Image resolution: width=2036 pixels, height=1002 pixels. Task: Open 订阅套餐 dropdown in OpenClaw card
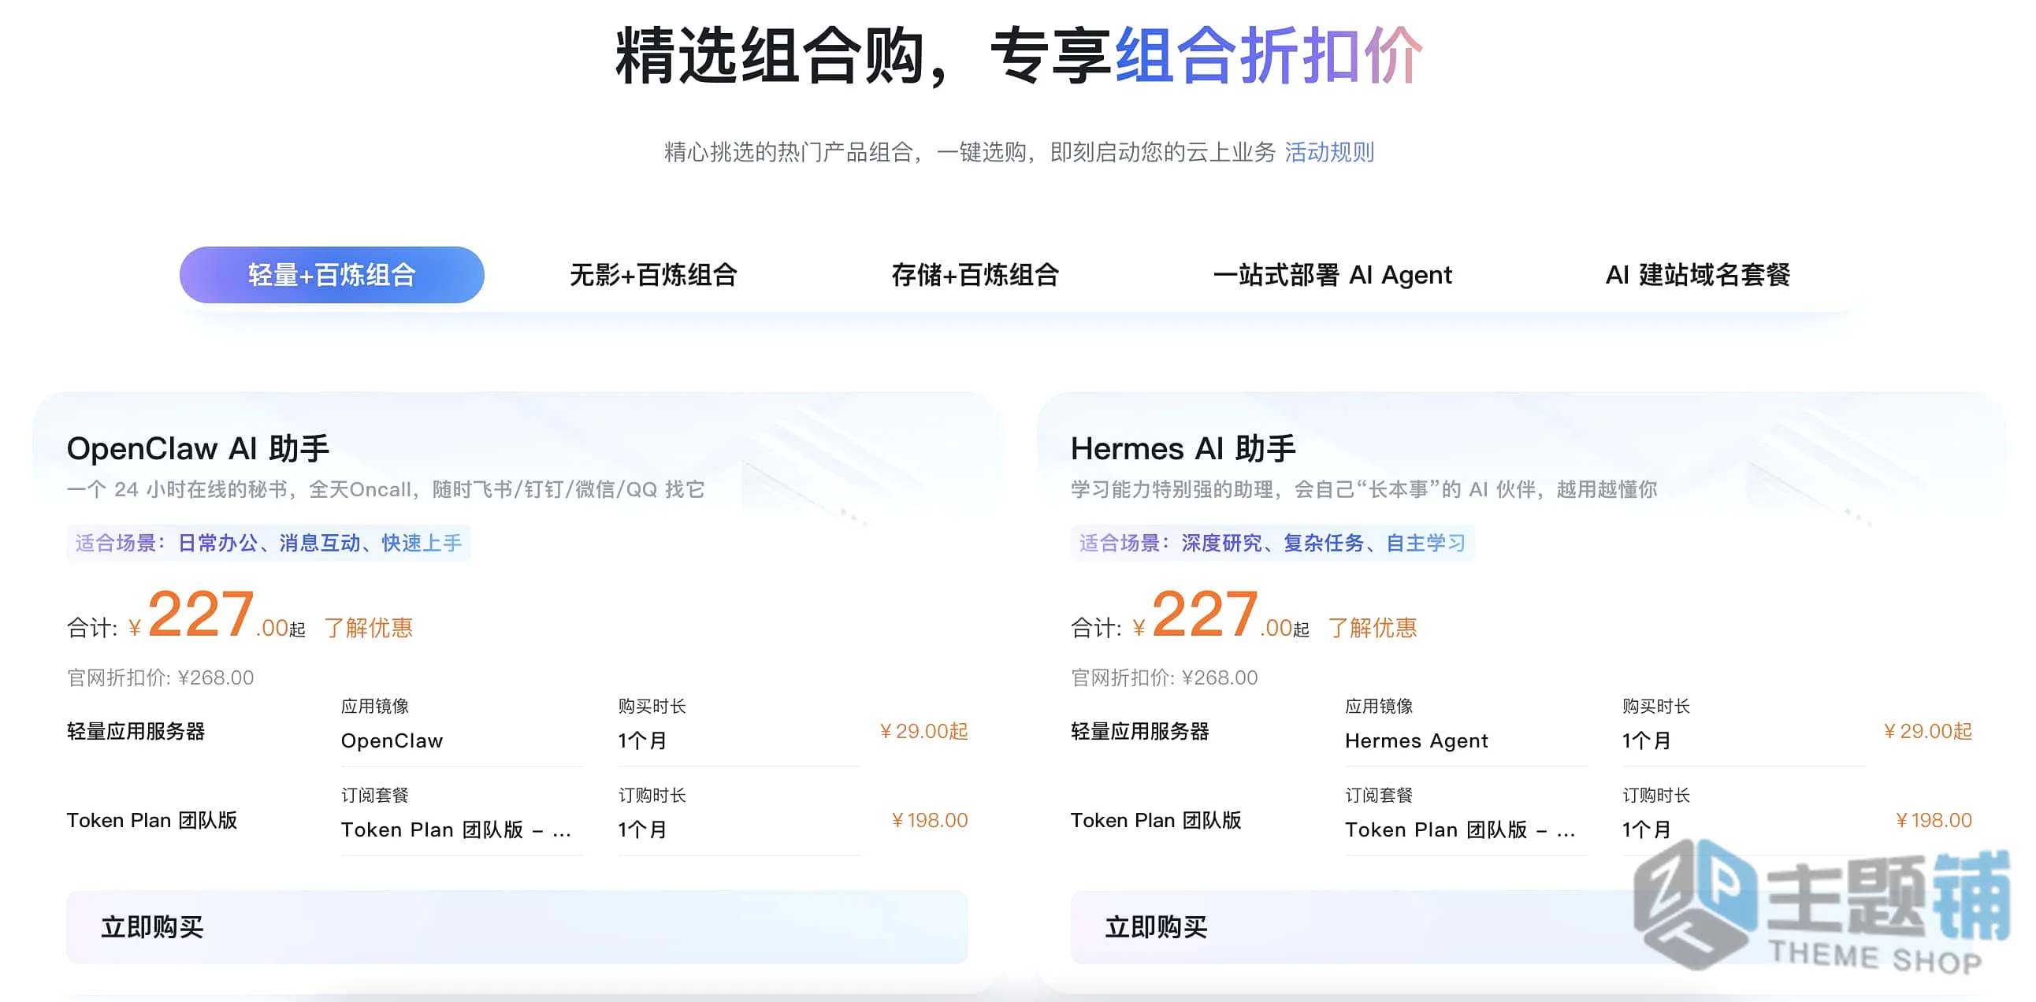(462, 829)
